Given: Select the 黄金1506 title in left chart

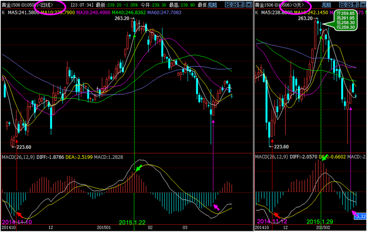Looking at the screenshot, I should 10,5.
